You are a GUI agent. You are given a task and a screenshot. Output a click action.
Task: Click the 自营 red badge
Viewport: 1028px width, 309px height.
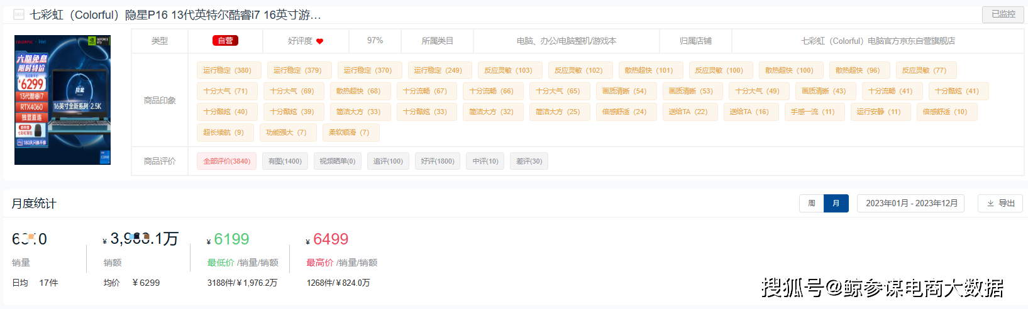point(225,41)
